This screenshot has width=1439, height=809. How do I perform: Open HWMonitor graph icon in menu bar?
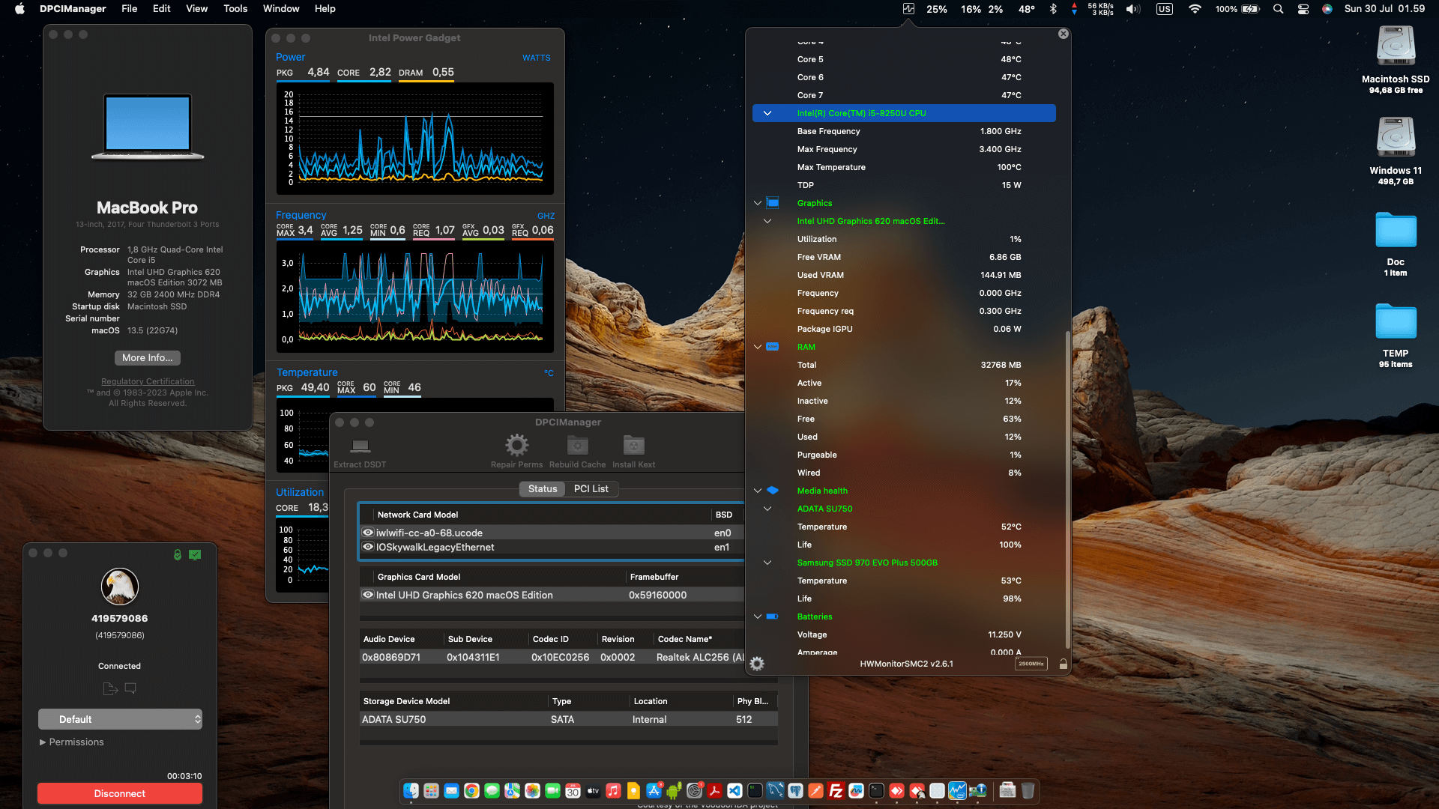coord(908,9)
